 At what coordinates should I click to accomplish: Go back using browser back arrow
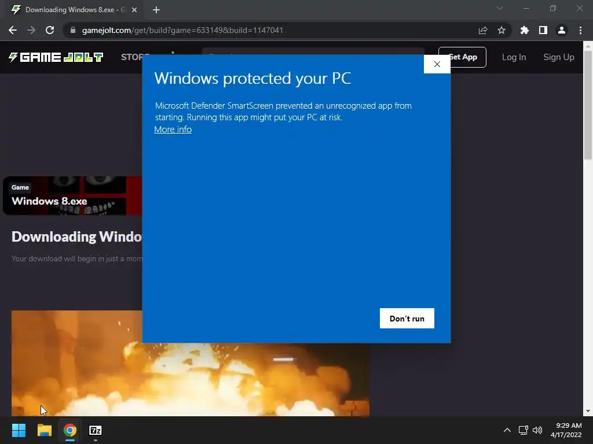[13, 30]
